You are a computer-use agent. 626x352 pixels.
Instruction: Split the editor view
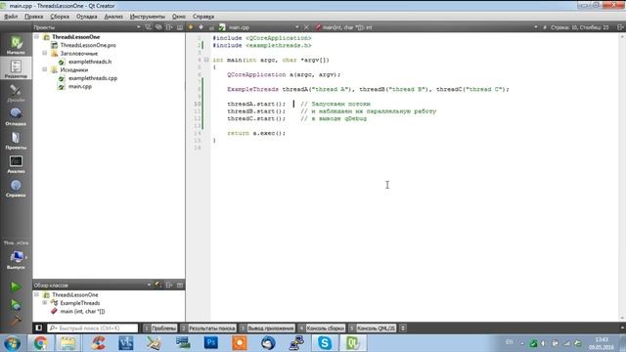tap(620, 27)
